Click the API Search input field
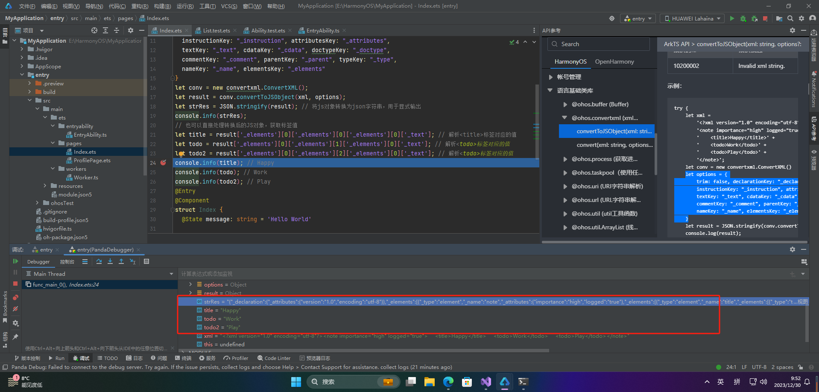The width and height of the screenshot is (819, 392). tap(599, 44)
